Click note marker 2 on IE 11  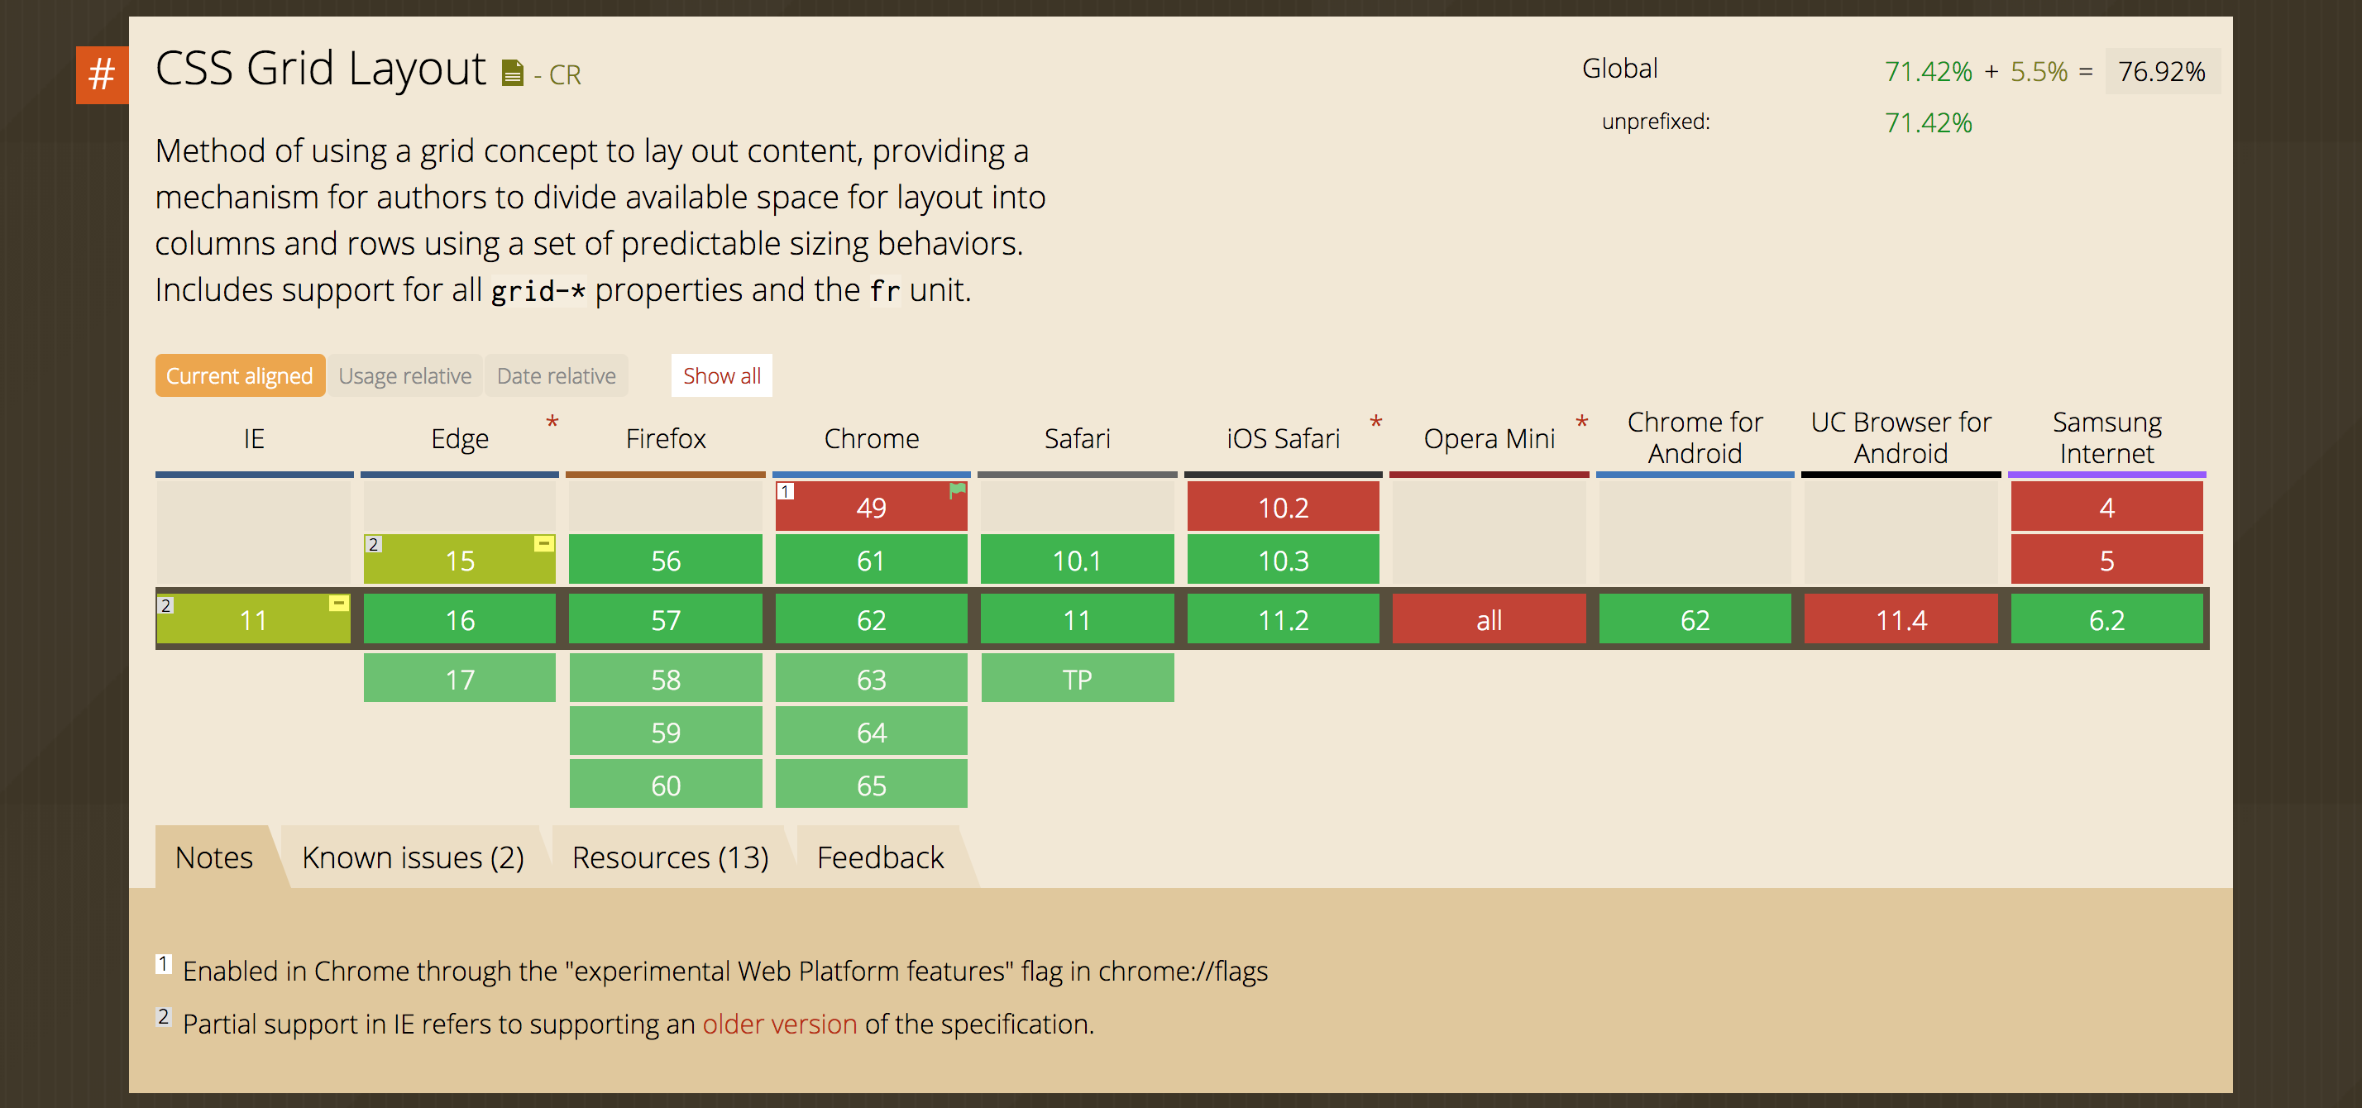(166, 605)
